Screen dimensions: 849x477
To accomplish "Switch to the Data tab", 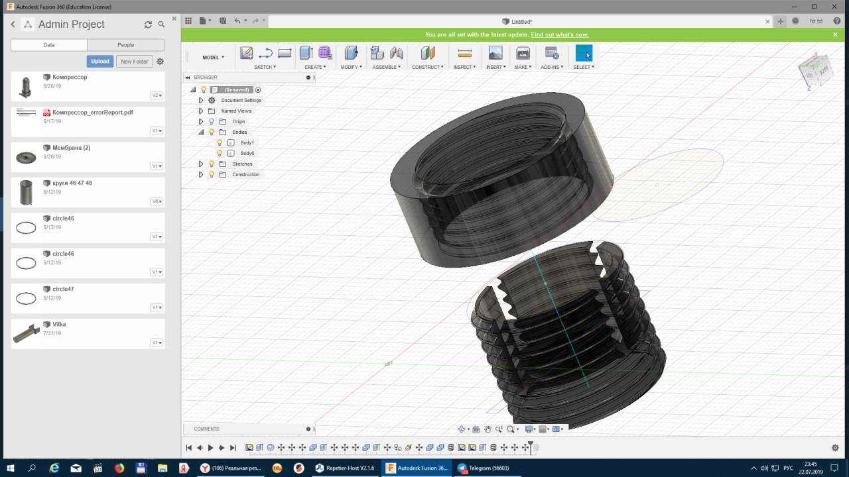I will pos(49,45).
